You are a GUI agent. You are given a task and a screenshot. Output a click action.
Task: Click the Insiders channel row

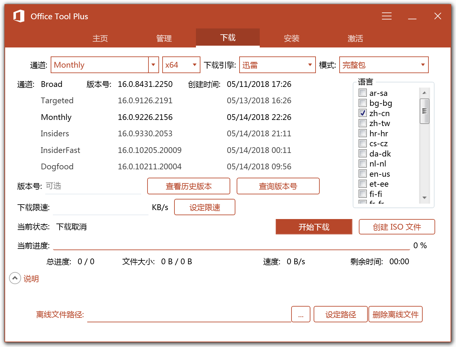pos(55,134)
